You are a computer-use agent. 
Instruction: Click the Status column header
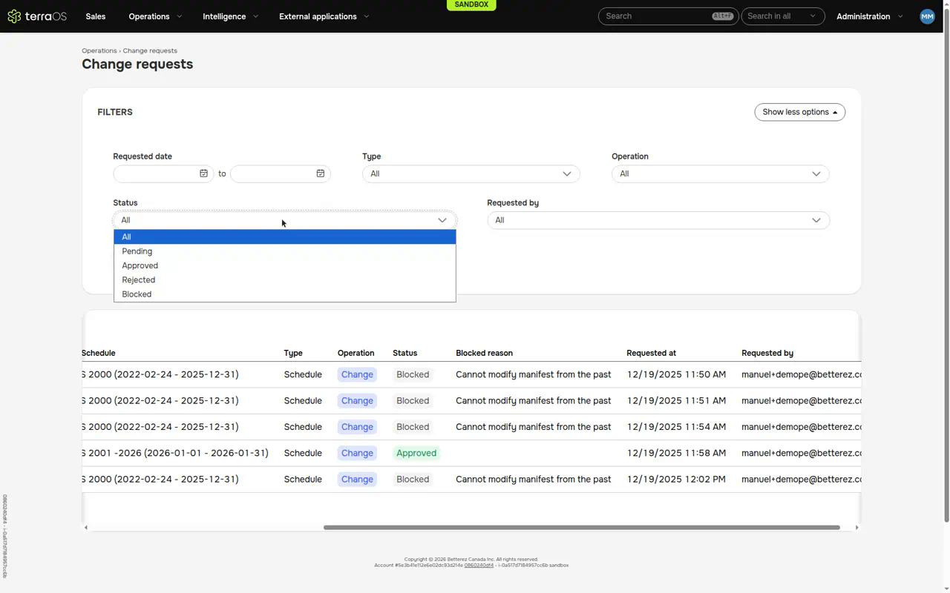click(x=405, y=354)
